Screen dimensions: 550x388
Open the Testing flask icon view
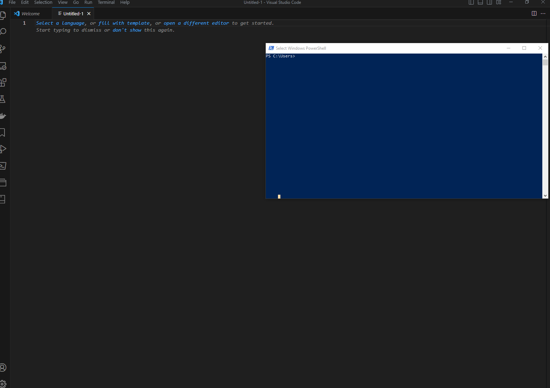[3, 99]
